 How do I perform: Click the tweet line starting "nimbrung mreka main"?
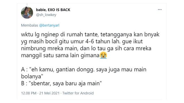[x=86, y=48]
